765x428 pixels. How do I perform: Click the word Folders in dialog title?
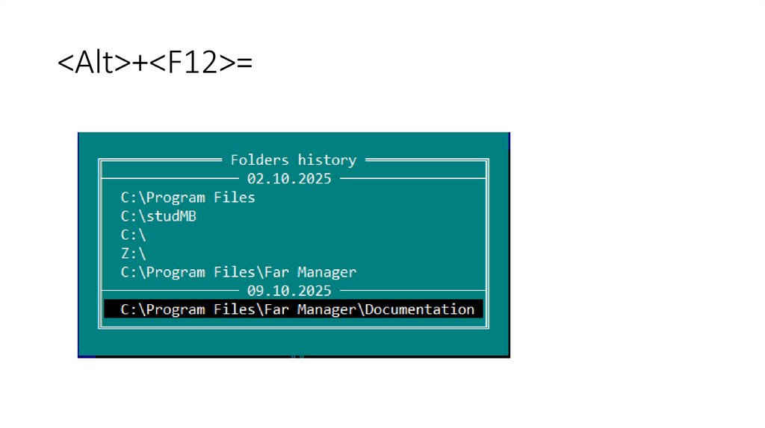click(x=259, y=160)
